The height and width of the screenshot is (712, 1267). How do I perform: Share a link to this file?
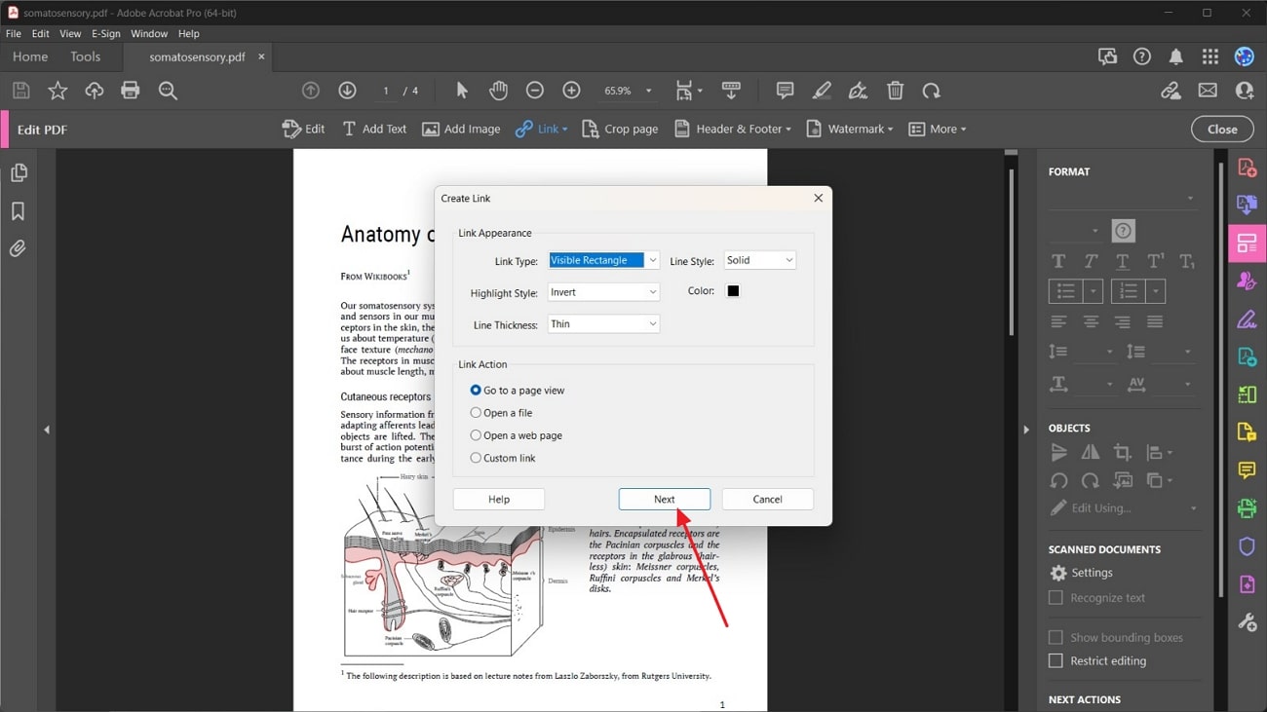[1171, 91]
